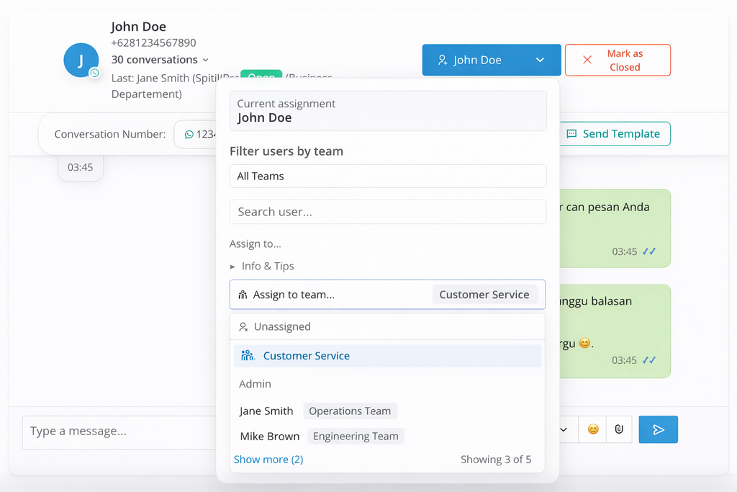The height and width of the screenshot is (492, 737).
Task: Expand the 30 conversations chevron
Action: click(205, 60)
